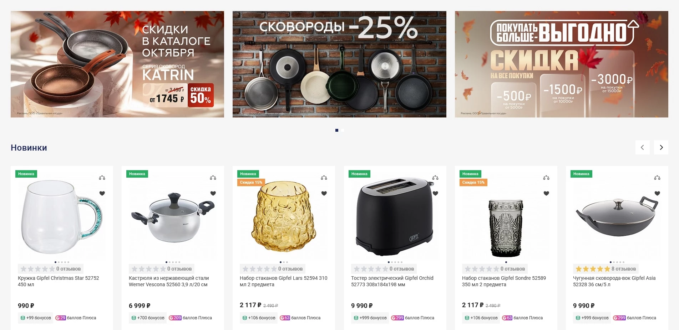The height and width of the screenshot is (330, 679).
Task: Switch to second banner slide dot
Action: tap(343, 130)
